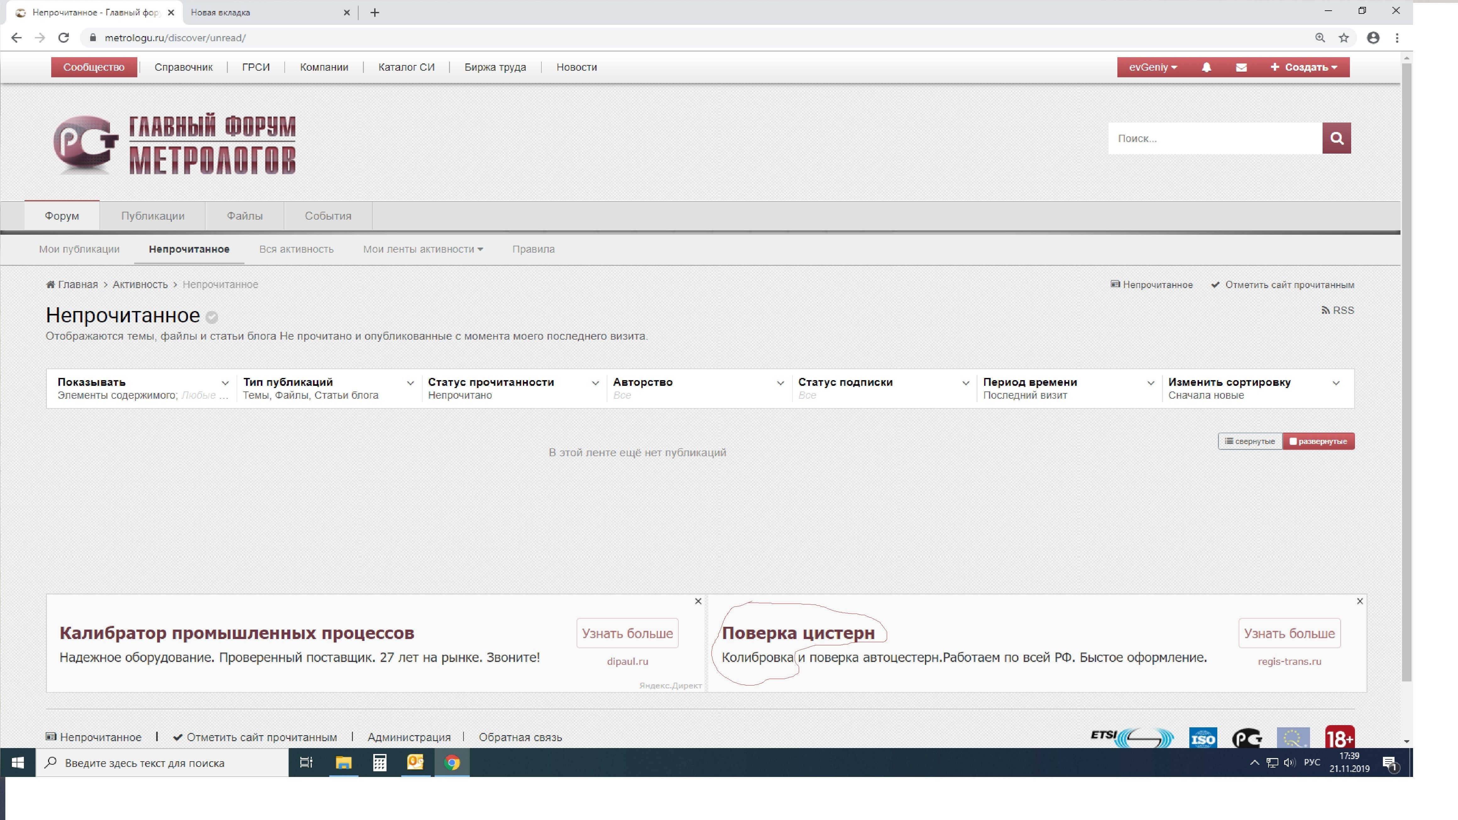Open the Обратная связь footer link

[x=520, y=737]
